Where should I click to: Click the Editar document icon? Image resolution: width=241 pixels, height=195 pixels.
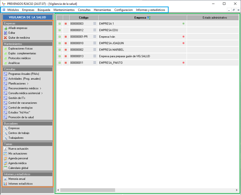coord(5,33)
